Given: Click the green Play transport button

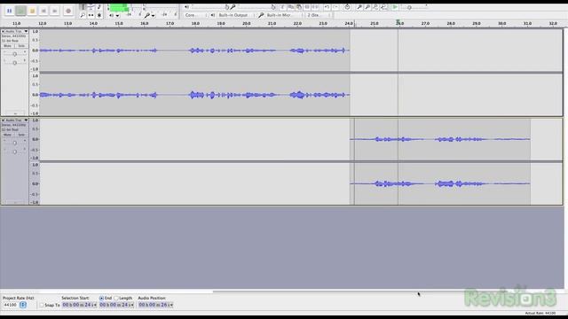Looking at the screenshot, I should (x=20, y=11).
